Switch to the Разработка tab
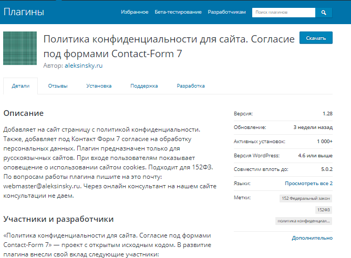This screenshot has width=351, height=258. (x=191, y=86)
